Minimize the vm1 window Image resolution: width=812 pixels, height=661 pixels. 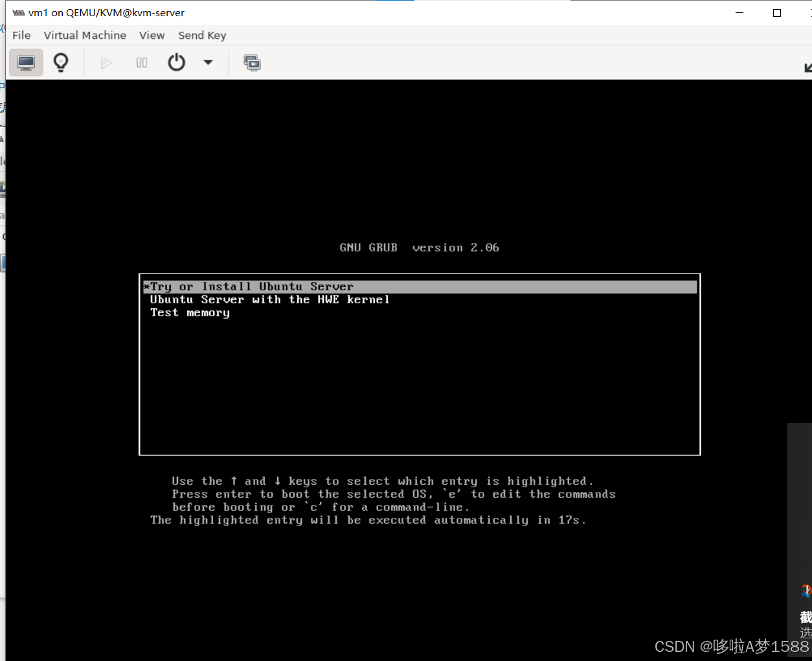[x=739, y=13]
